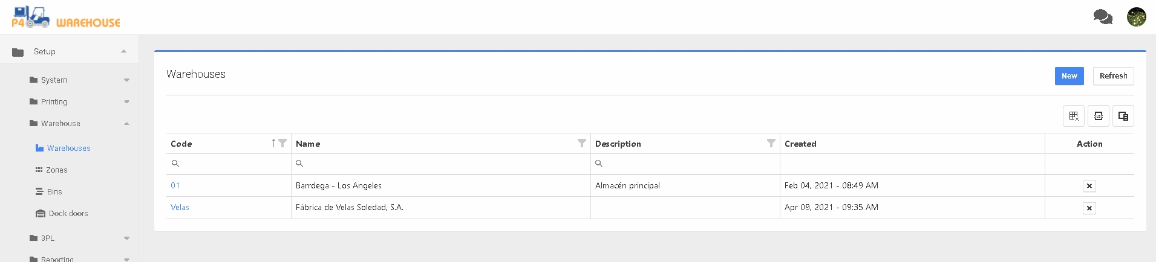This screenshot has height=262, width=1156.
Task: Open the Description column filter icon
Action: [771, 143]
